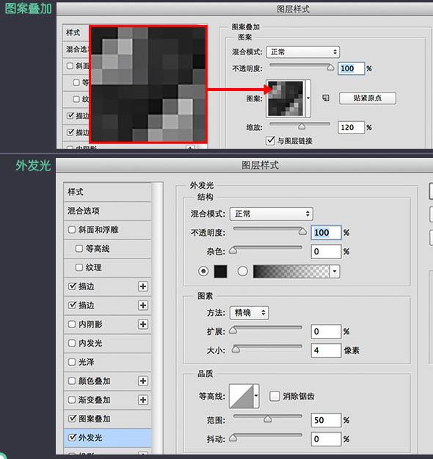Uncheck the 外发光 checkbox in the style list
Viewport: 433px width, 459px height.
[72, 438]
